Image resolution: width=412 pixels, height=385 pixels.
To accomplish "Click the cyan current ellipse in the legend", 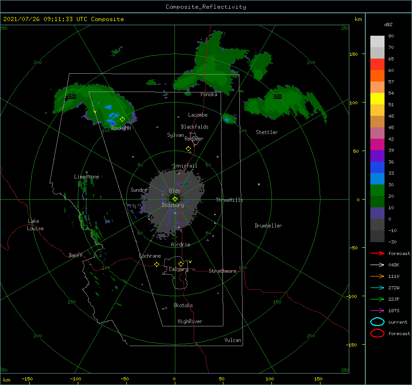I will [377, 322].
